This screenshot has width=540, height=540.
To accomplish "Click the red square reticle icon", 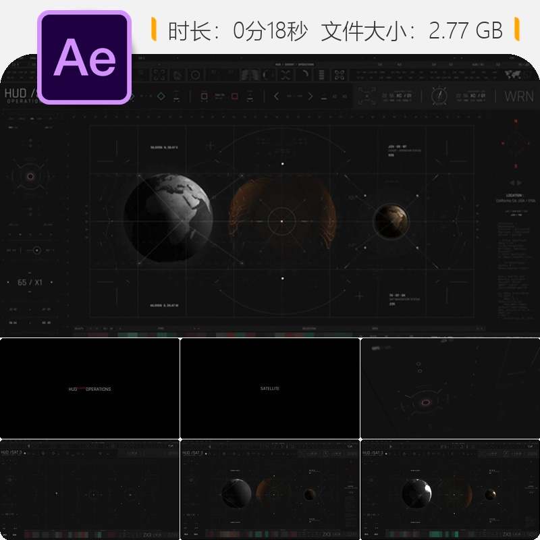I will [234, 97].
